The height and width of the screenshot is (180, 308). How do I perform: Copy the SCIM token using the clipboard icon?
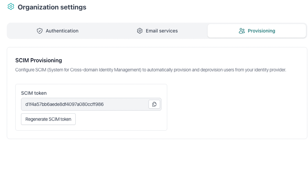click(x=154, y=104)
